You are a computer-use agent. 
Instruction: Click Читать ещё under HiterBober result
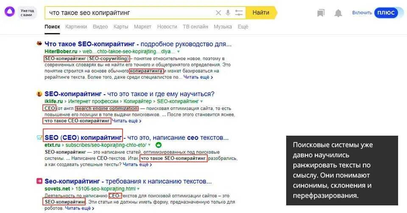point(198,77)
